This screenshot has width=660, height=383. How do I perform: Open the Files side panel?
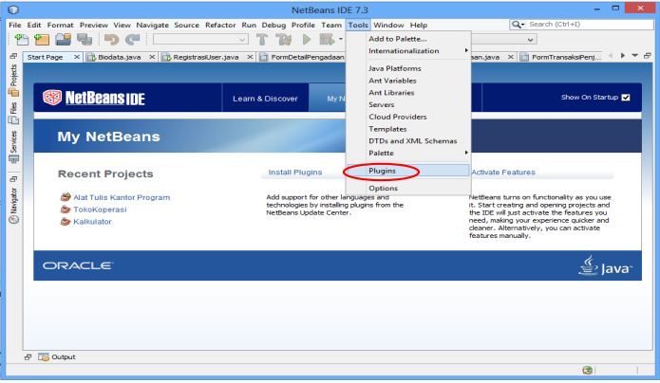[13, 113]
